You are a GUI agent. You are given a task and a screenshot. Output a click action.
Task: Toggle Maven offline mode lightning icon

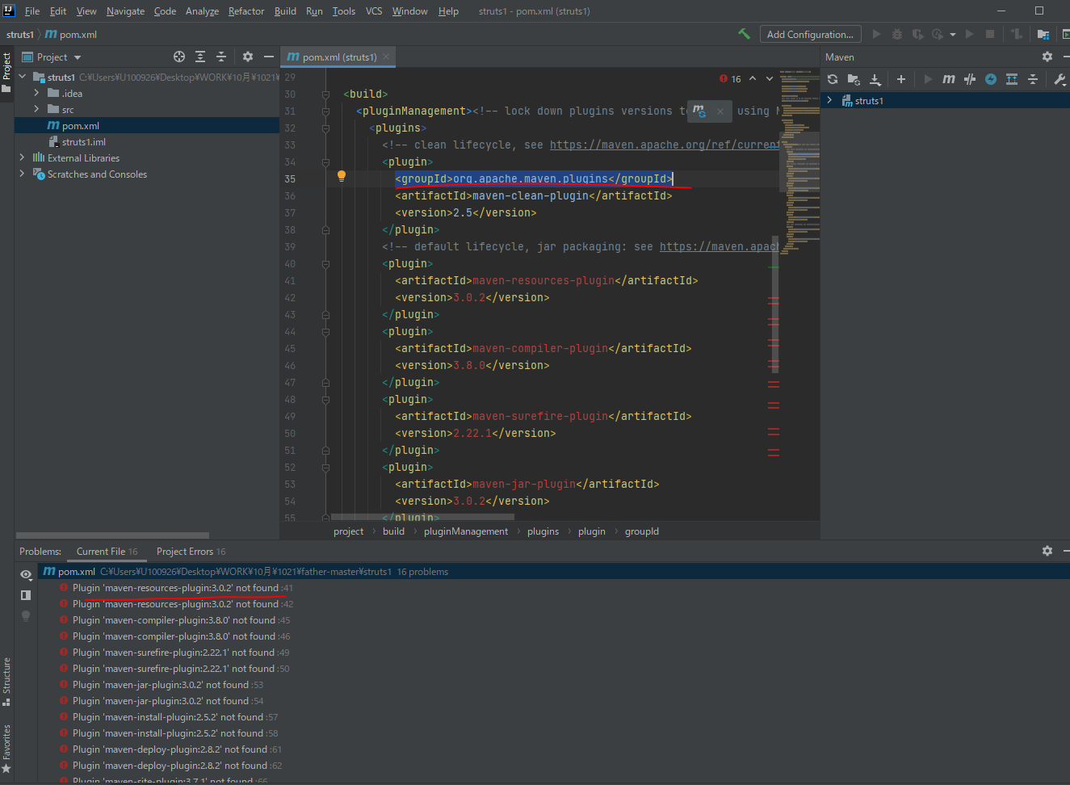click(991, 79)
